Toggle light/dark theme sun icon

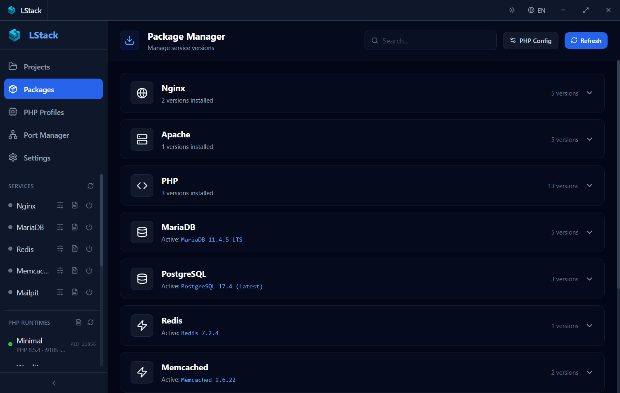click(x=512, y=10)
